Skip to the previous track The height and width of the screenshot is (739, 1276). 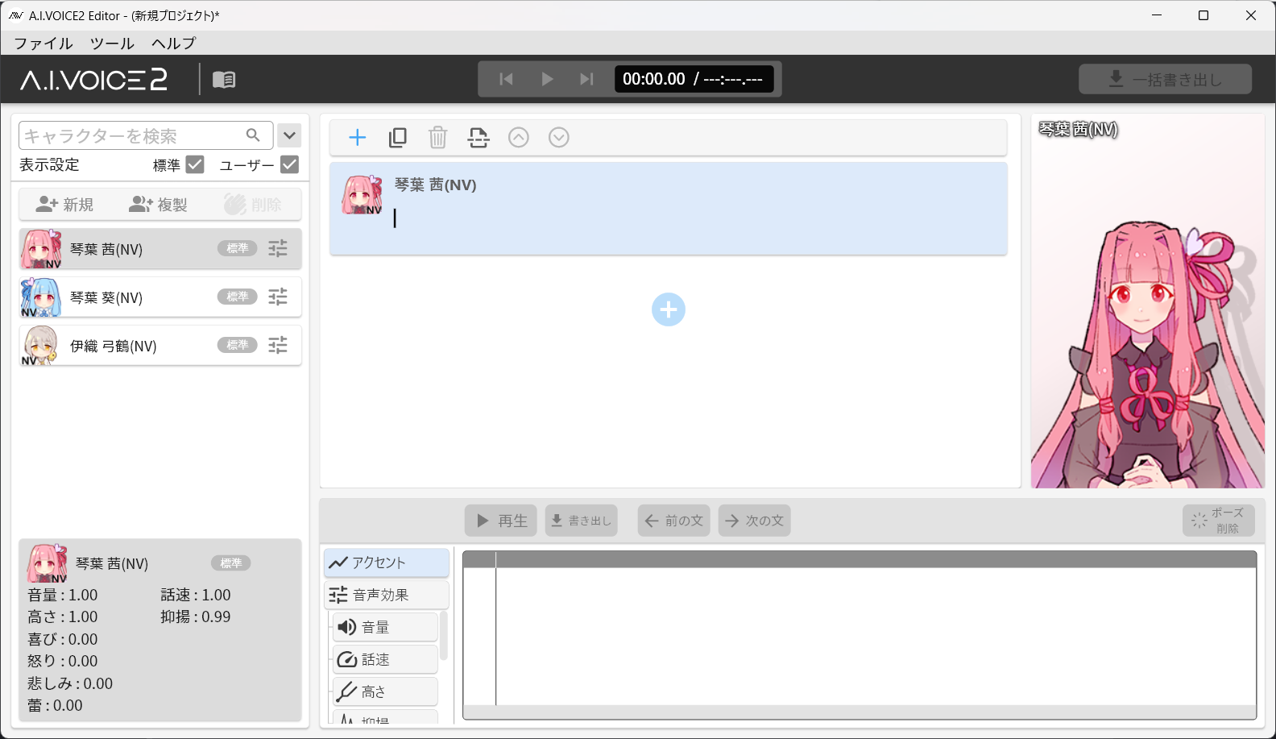pyautogui.click(x=506, y=79)
